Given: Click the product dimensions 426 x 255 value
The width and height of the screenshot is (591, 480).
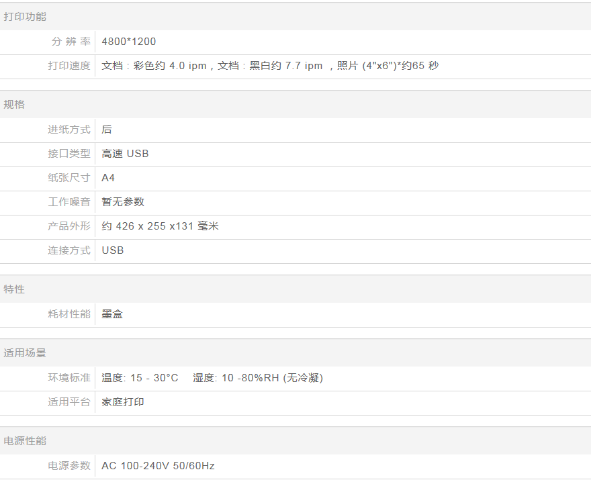Looking at the screenshot, I should [x=161, y=226].
